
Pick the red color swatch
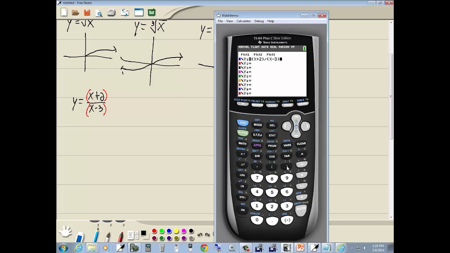pos(154,231)
